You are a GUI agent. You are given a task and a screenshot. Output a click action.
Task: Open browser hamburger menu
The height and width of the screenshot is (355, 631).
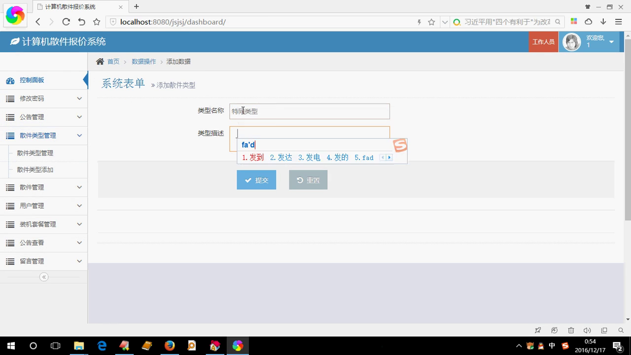point(619,22)
